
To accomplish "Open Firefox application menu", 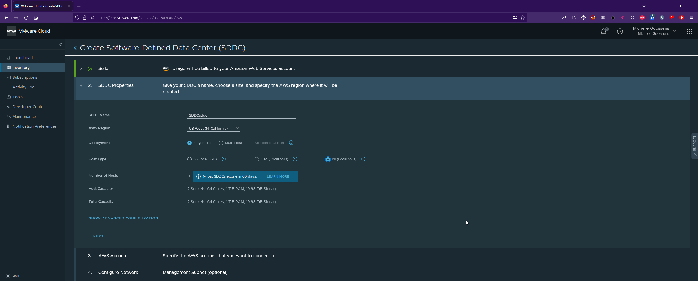I will tap(691, 18).
